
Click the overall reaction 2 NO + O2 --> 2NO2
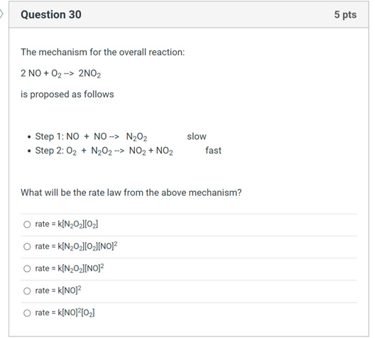tap(61, 74)
